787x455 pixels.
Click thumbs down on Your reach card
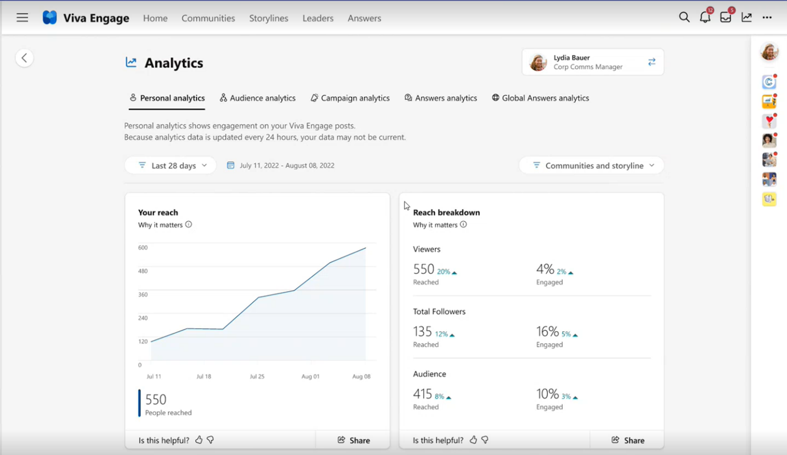pos(211,440)
